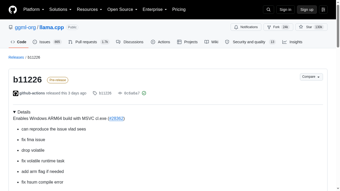The image size is (340, 191).
Task: Open the Security and quality tab
Action: point(250,42)
